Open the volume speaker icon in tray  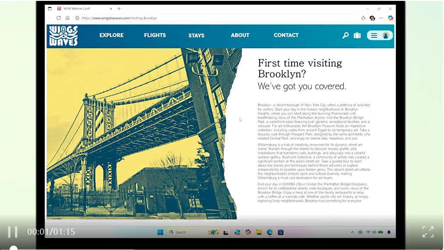pos(374,232)
